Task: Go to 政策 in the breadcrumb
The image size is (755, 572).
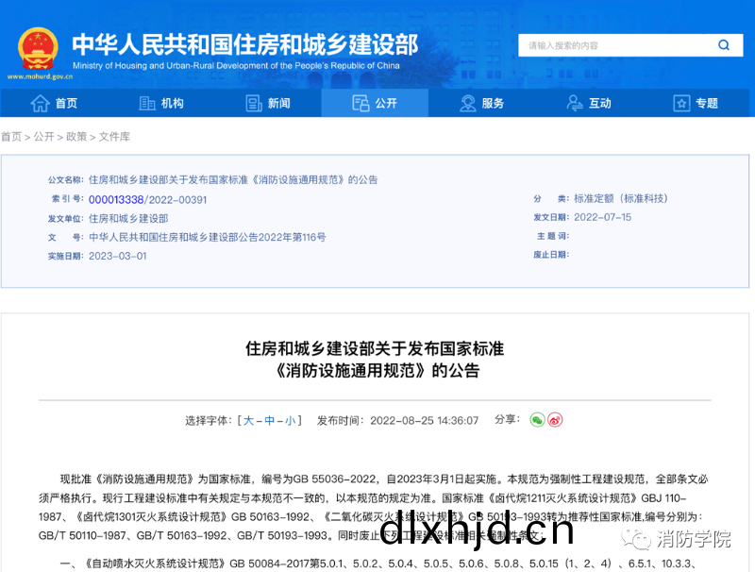Action: 76,137
